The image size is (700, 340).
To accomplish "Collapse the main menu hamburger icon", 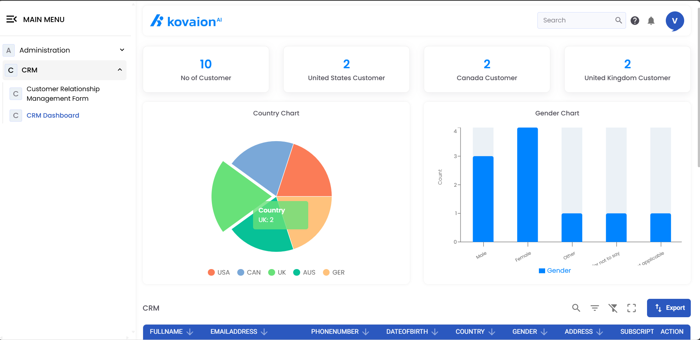I will click(x=11, y=19).
